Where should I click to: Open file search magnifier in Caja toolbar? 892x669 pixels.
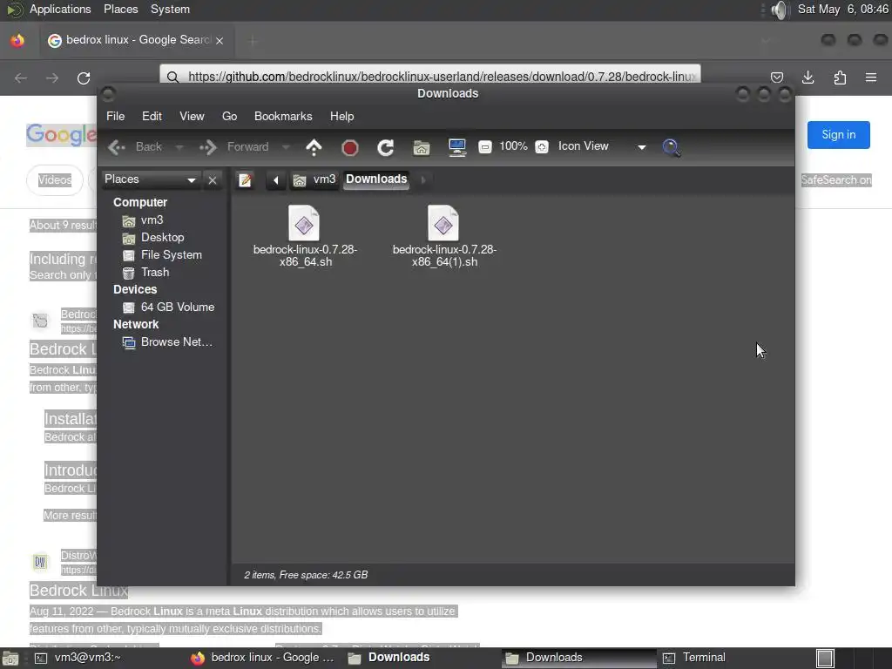pyautogui.click(x=672, y=147)
